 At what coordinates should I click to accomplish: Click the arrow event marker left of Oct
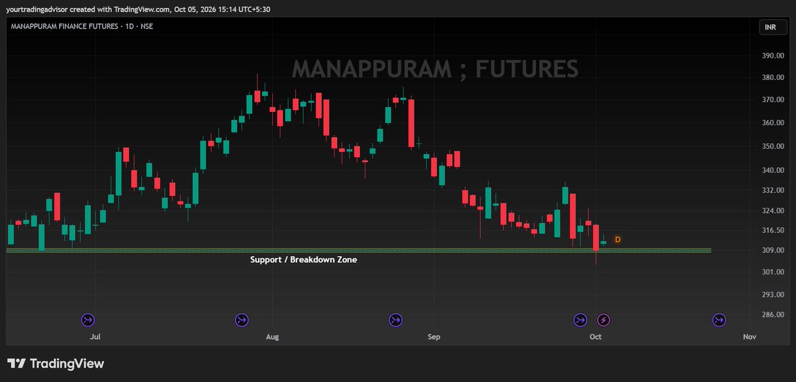[x=580, y=320]
